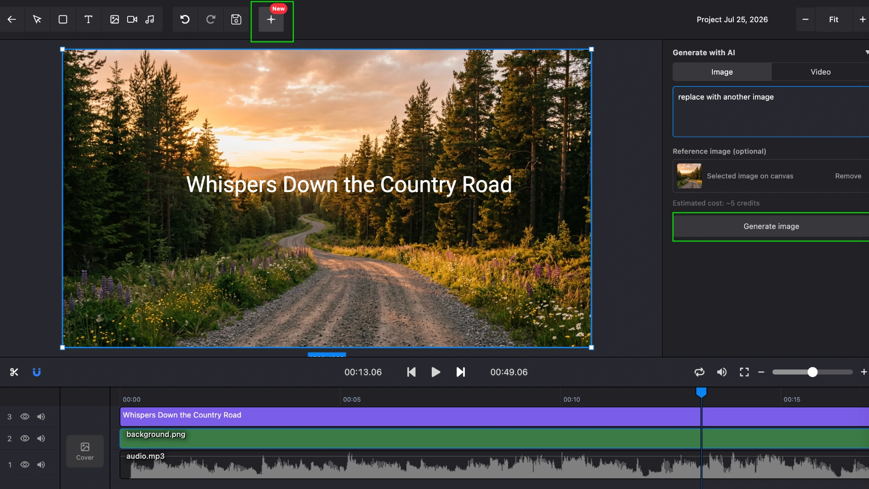
Task: Mute track 2 speaker icon
Action: click(41, 438)
